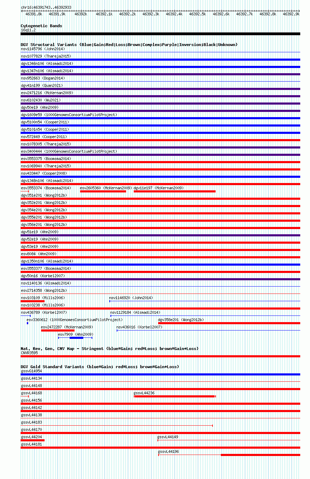The height and width of the screenshot is (479, 310).
Task: Open dgv11e197 (McKernan2009) label
Action: tap(158, 188)
